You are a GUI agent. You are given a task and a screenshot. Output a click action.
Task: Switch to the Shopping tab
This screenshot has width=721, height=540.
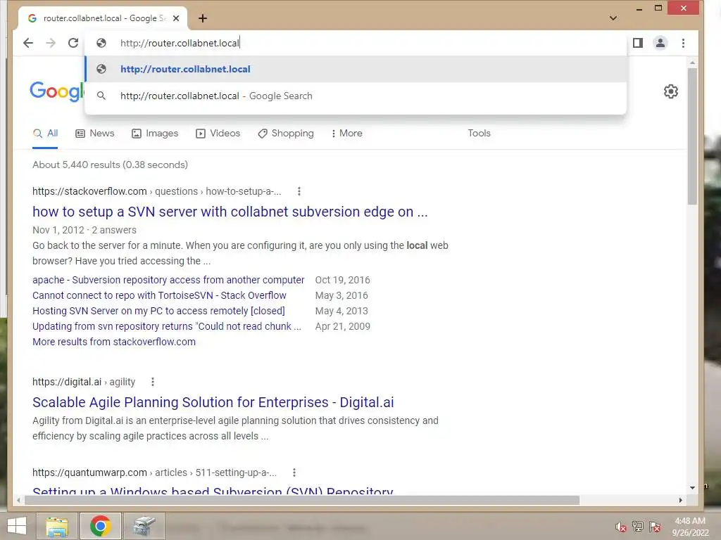pos(286,134)
